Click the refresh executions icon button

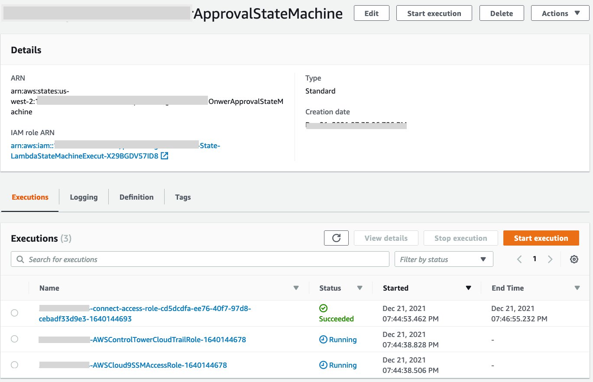tap(336, 238)
